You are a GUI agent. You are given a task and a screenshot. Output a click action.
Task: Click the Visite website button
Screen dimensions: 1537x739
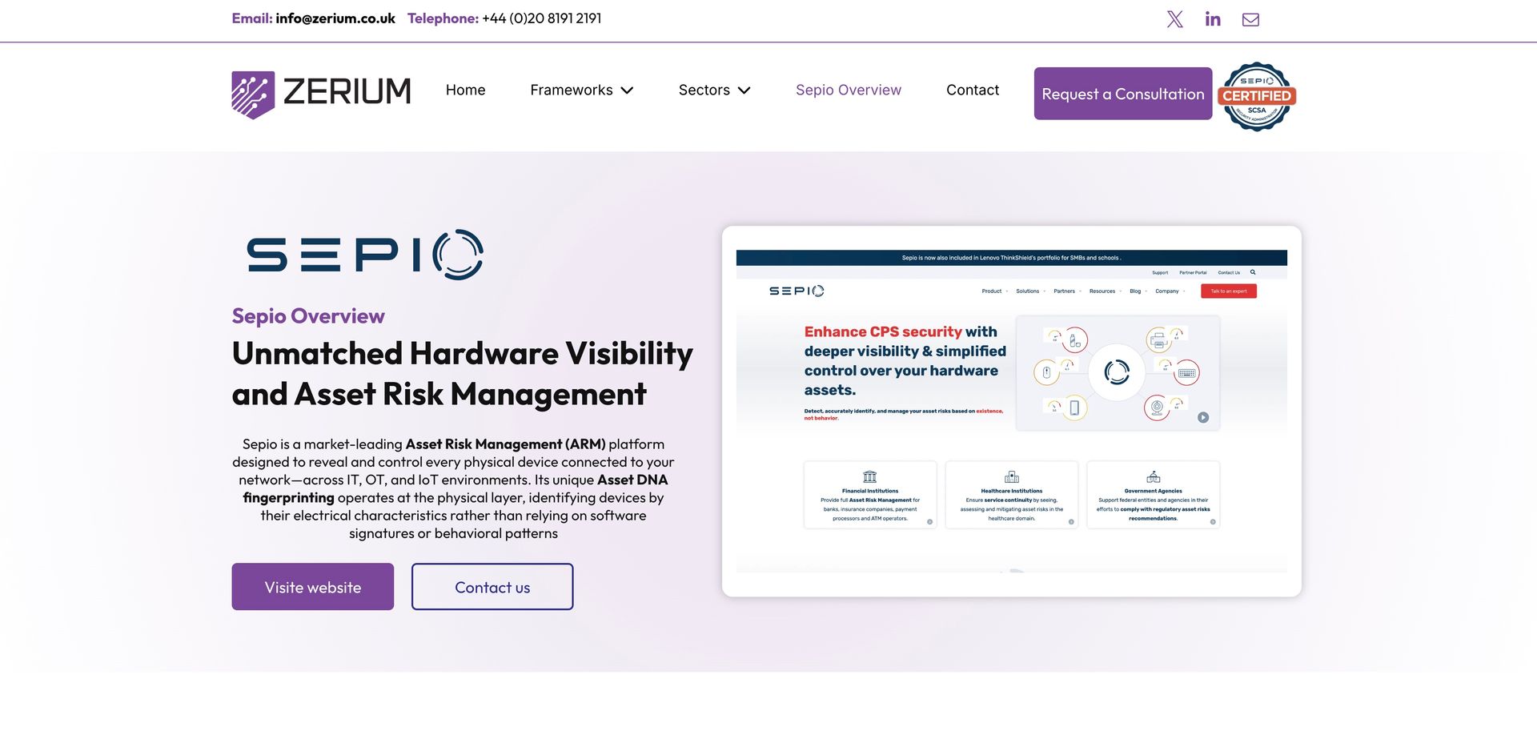[313, 587]
